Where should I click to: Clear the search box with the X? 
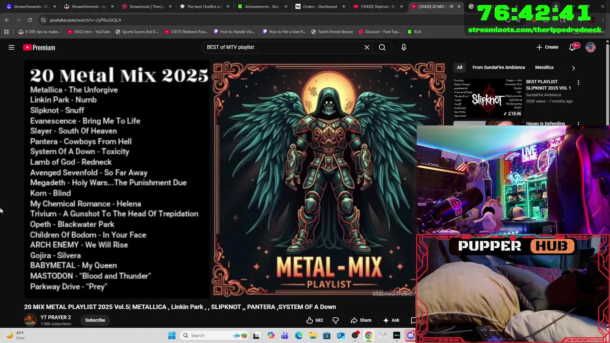pos(367,47)
